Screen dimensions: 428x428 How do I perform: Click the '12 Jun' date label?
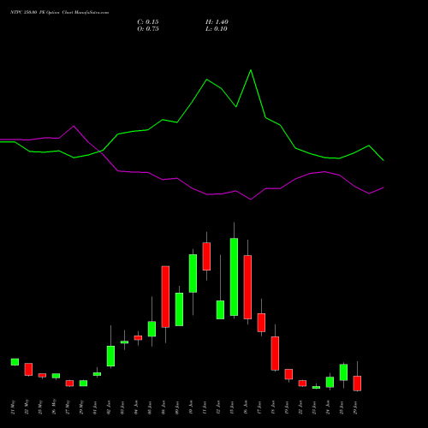218,407
